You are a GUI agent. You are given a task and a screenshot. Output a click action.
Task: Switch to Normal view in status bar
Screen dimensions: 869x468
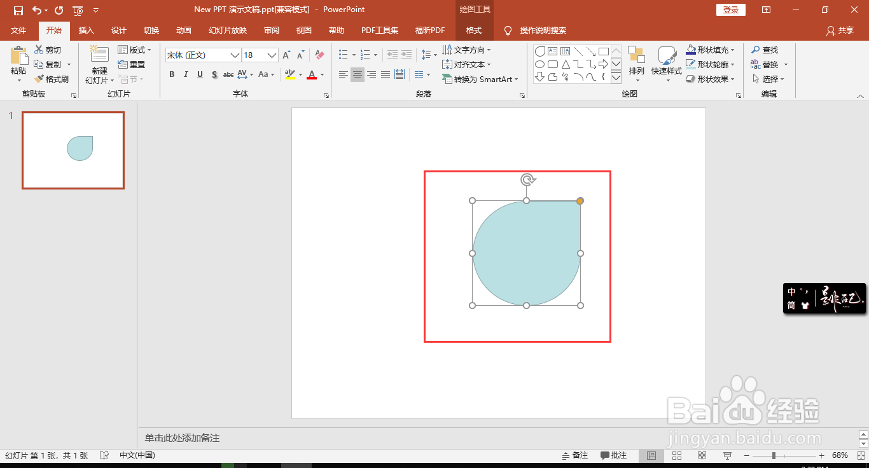(x=651, y=455)
